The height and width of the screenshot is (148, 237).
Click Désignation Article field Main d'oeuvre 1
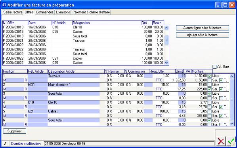(74, 85)
